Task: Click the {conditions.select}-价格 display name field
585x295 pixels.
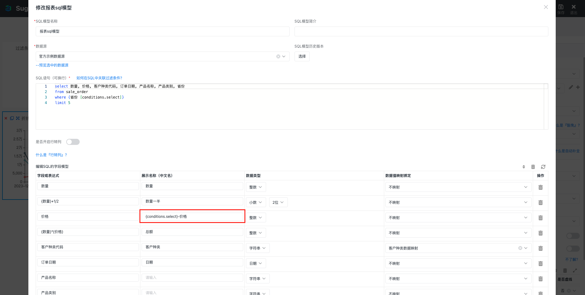Action: [192, 217]
